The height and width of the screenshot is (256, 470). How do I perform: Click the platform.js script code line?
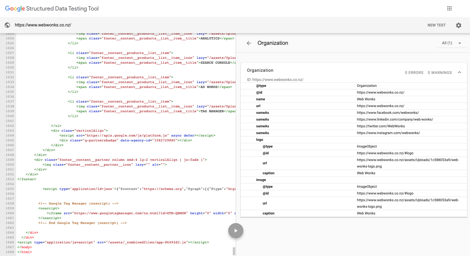pos(137,135)
